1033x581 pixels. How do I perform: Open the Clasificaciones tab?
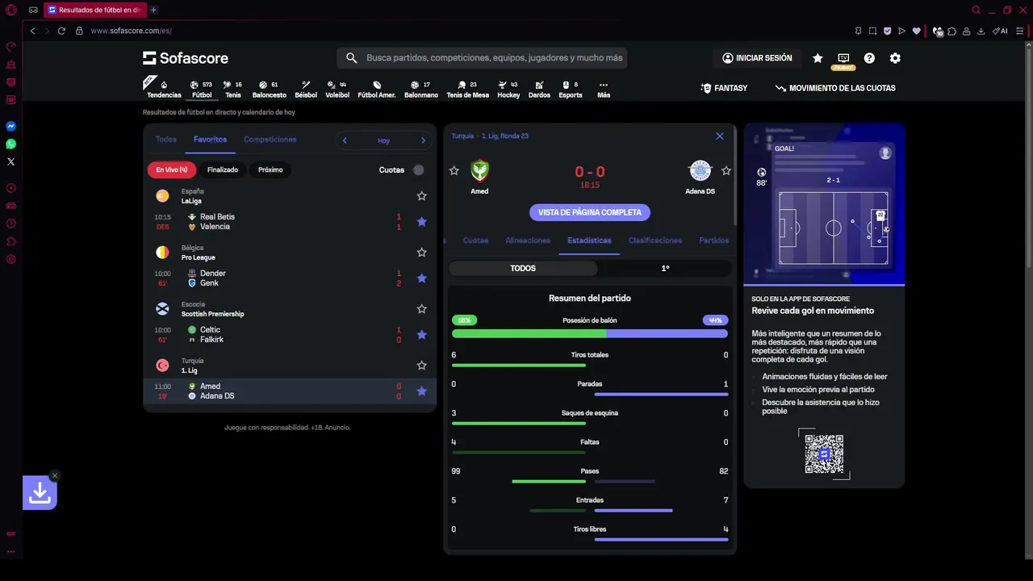click(x=655, y=240)
